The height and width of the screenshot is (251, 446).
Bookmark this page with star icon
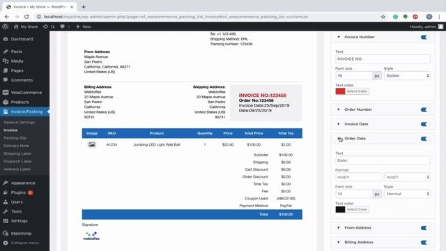pos(383,17)
